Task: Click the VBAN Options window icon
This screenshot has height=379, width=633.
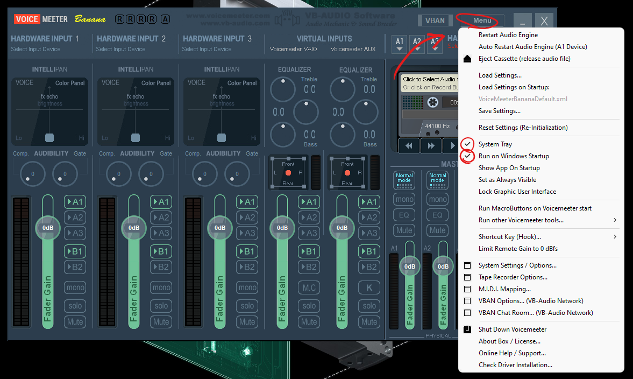Action: (467, 301)
